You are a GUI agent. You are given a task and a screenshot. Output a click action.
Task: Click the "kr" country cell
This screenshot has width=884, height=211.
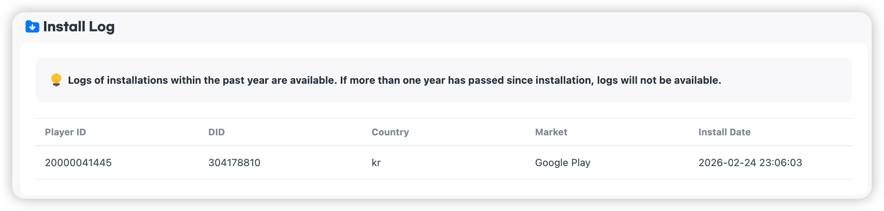376,163
